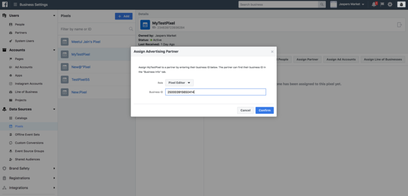
Task: Click the export icon beside MyTestPixel details
Action: pyautogui.click(x=399, y=24)
